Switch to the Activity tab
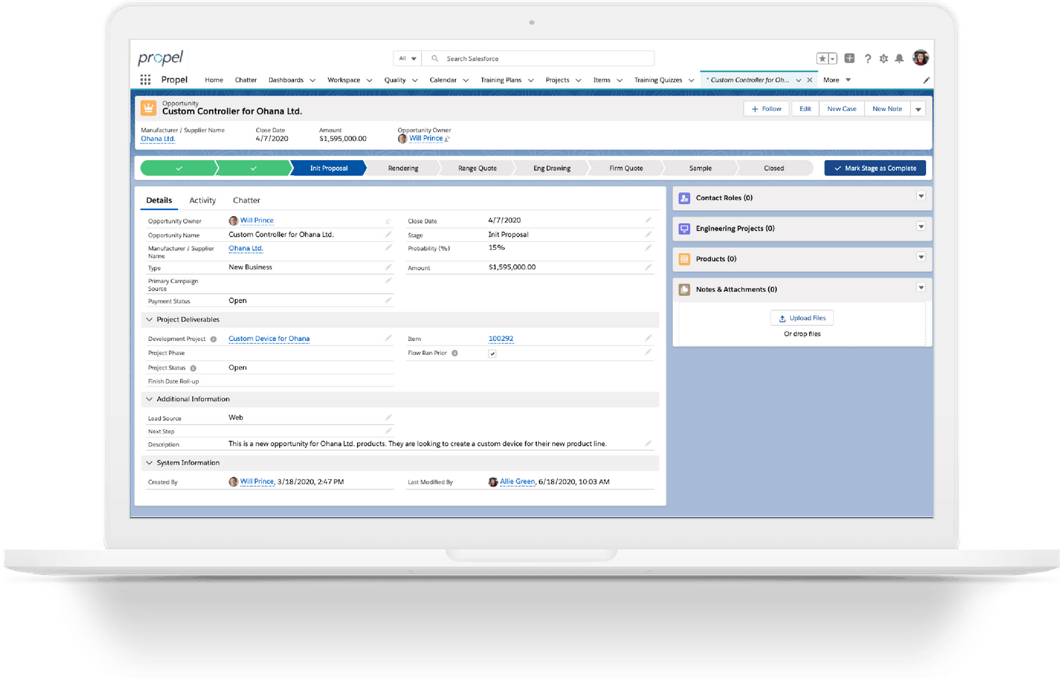1063x678 pixels. (x=202, y=200)
